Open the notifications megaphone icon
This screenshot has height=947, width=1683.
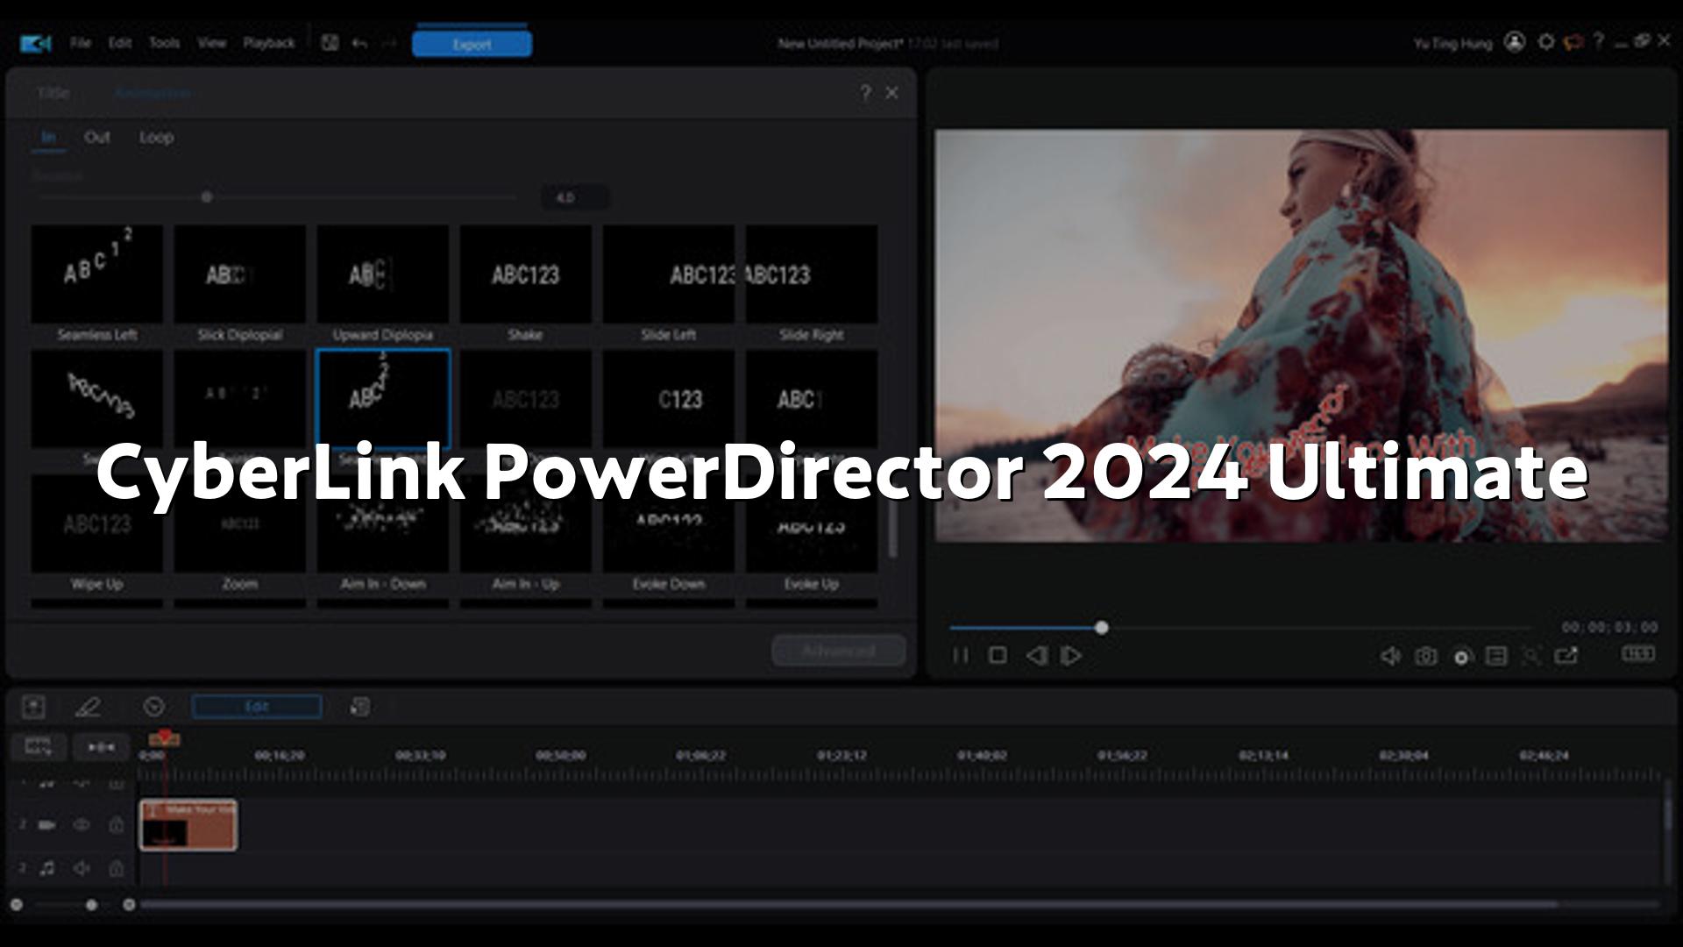coord(1573,42)
